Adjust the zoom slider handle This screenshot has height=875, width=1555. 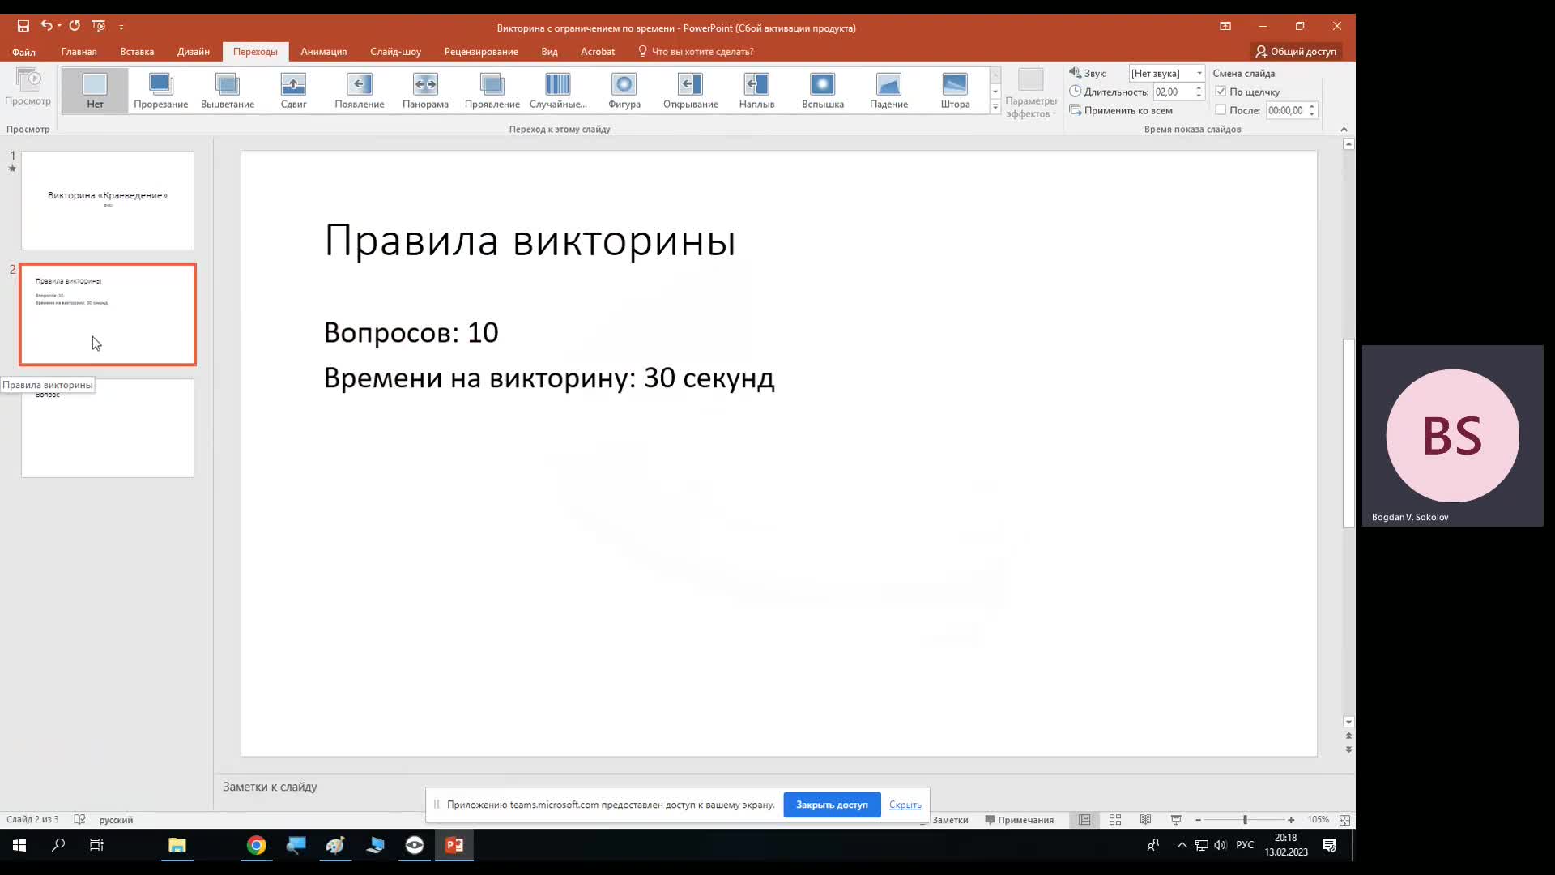click(1245, 820)
